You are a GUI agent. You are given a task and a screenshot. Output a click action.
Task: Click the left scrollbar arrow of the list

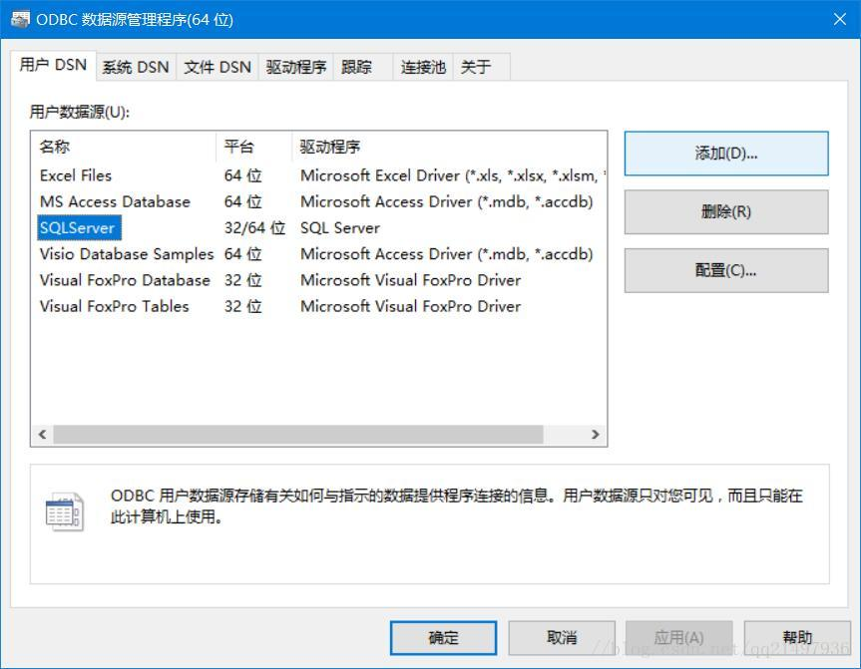point(41,434)
